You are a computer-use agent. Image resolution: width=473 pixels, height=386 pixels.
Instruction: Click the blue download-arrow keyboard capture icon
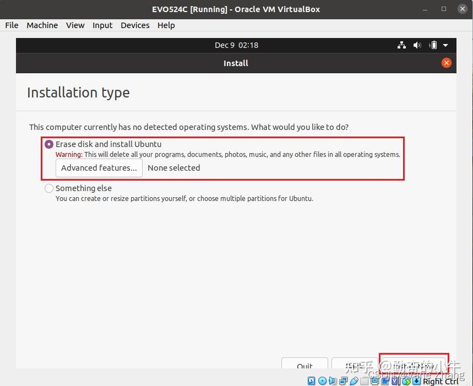click(417, 381)
